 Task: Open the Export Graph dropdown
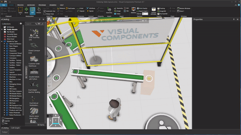coord(143,11)
